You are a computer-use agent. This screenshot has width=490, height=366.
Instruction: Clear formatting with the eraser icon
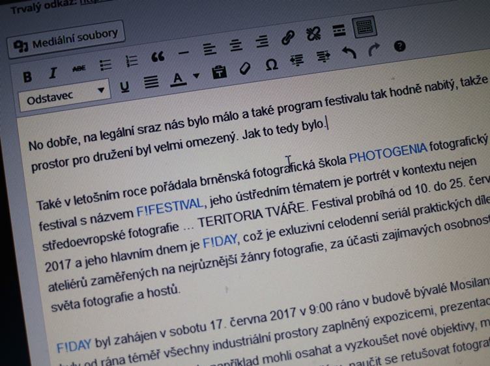245,68
